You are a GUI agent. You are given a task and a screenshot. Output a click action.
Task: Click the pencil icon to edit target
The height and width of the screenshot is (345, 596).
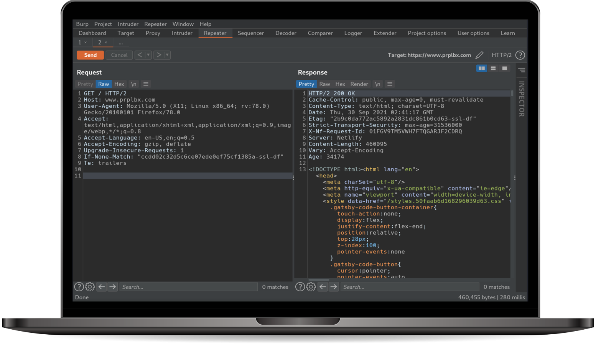pyautogui.click(x=479, y=55)
